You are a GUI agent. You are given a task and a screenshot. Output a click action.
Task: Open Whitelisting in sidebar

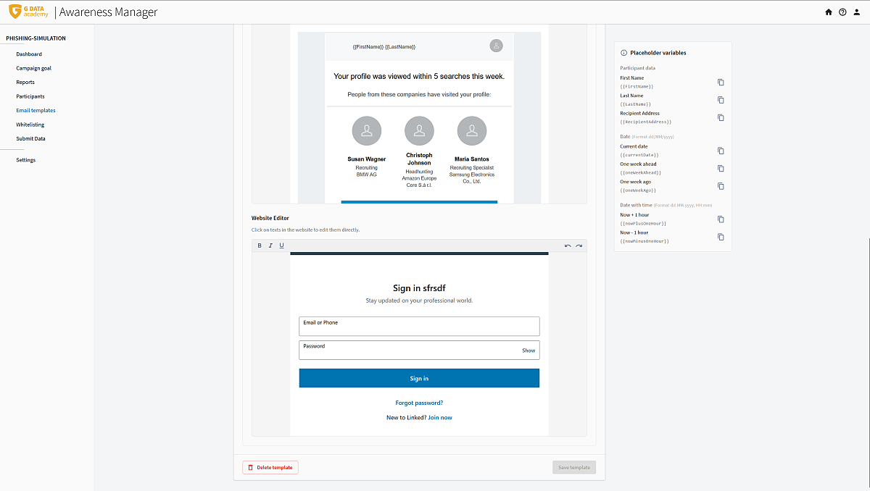[x=30, y=125]
